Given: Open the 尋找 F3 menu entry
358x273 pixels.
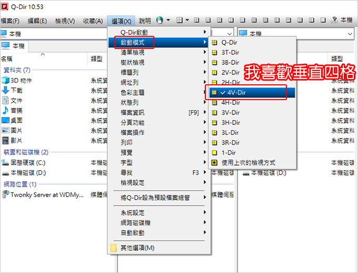Looking at the screenshot, I should [159, 173].
